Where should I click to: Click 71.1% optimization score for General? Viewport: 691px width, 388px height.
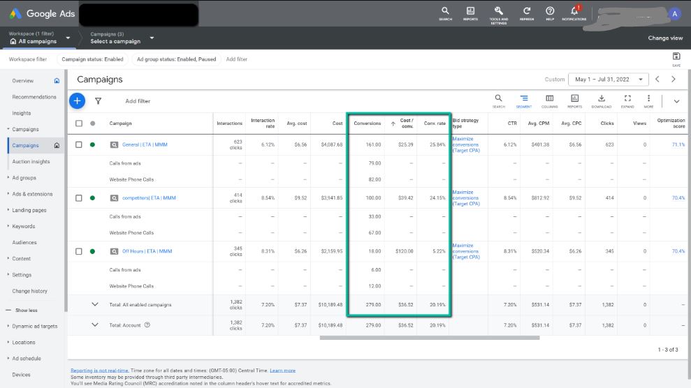tap(678, 144)
